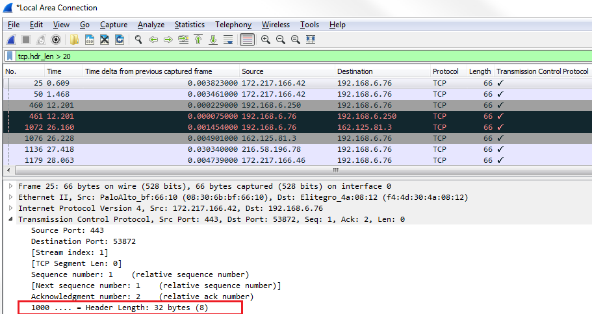Click the display filter bookmark icon
Screen dimensions: 592x314
[x=10, y=56]
